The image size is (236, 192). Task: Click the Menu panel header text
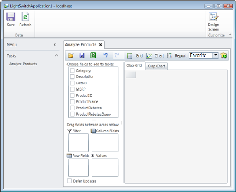point(12,44)
